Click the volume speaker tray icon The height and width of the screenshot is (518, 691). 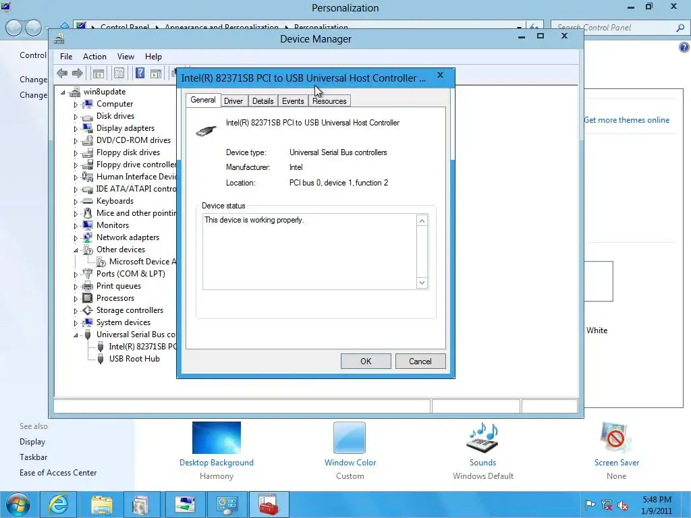point(623,505)
